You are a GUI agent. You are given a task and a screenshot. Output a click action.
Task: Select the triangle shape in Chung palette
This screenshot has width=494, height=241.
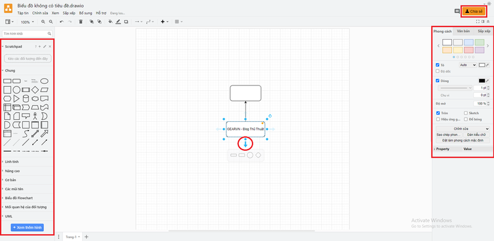coord(17,99)
